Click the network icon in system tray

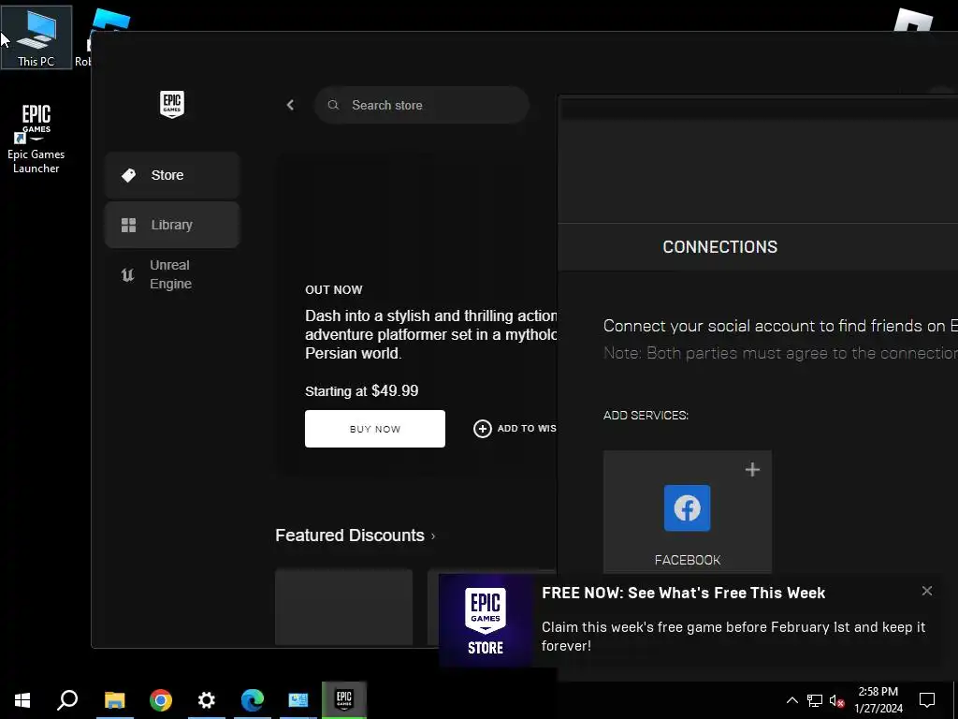coord(815,700)
